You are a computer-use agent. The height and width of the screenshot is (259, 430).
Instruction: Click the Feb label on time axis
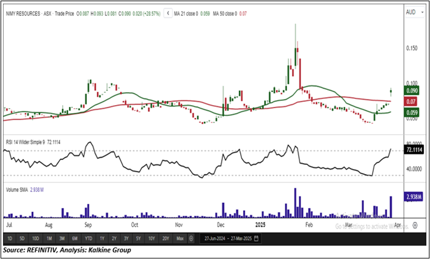point(309,225)
